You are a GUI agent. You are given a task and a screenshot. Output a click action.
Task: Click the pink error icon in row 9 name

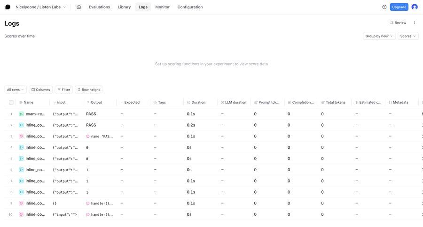(21, 203)
